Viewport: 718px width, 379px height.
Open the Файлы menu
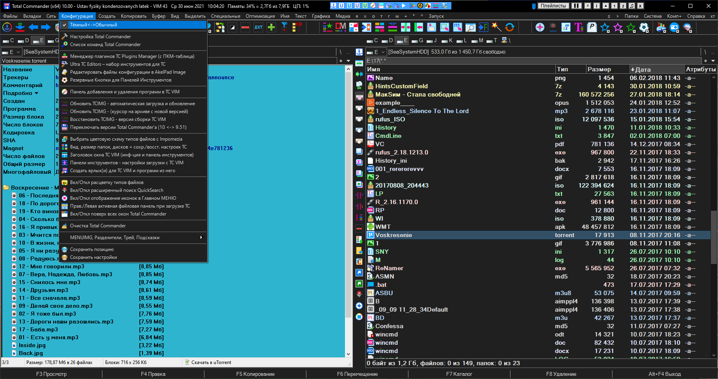point(11,16)
